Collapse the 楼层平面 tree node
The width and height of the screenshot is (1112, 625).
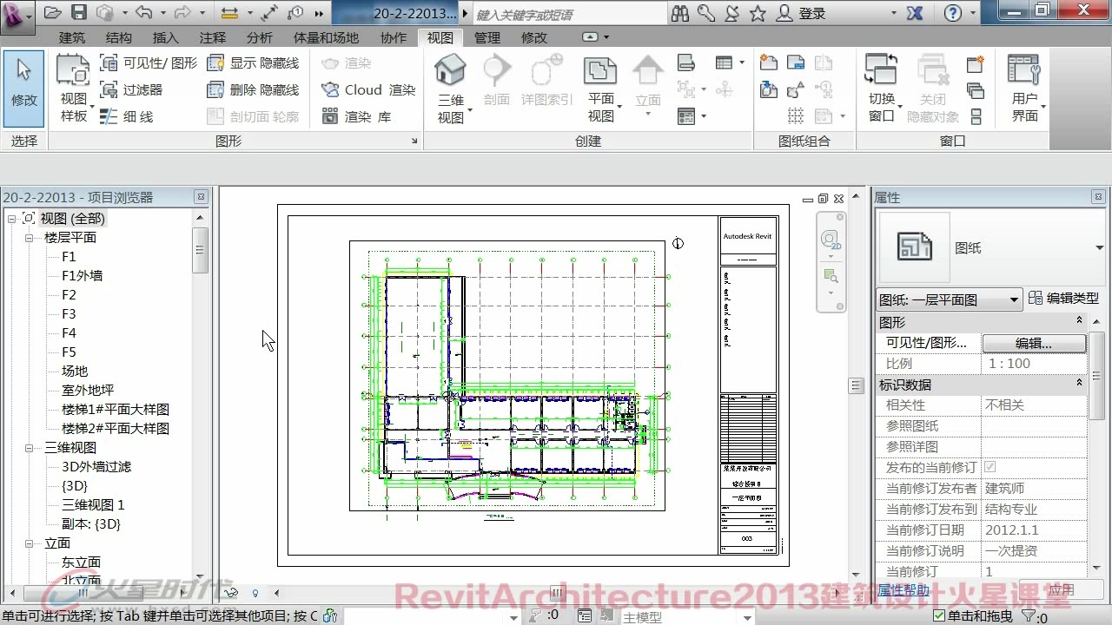pyautogui.click(x=29, y=238)
